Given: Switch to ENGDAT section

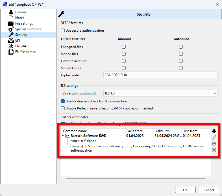Looking at the screenshot, I should click(x=21, y=46).
